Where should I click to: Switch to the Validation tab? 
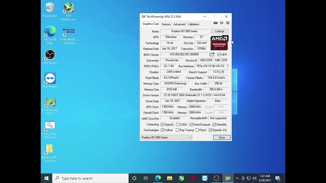tap(194, 24)
